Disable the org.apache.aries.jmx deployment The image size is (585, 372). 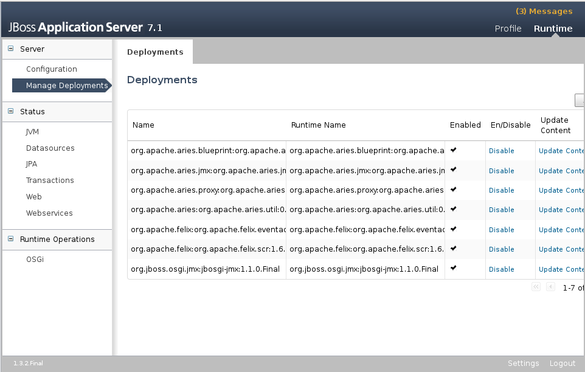tap(501, 171)
